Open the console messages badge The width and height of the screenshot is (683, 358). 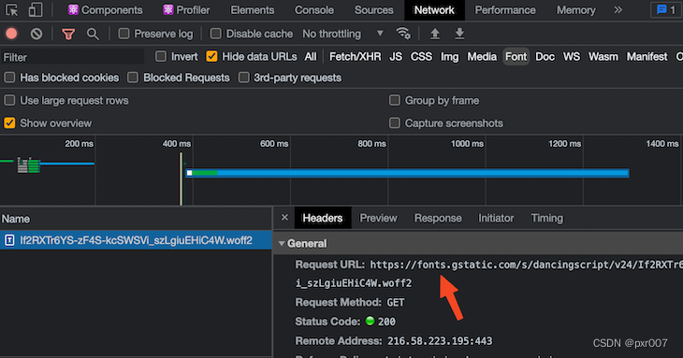[x=666, y=9]
